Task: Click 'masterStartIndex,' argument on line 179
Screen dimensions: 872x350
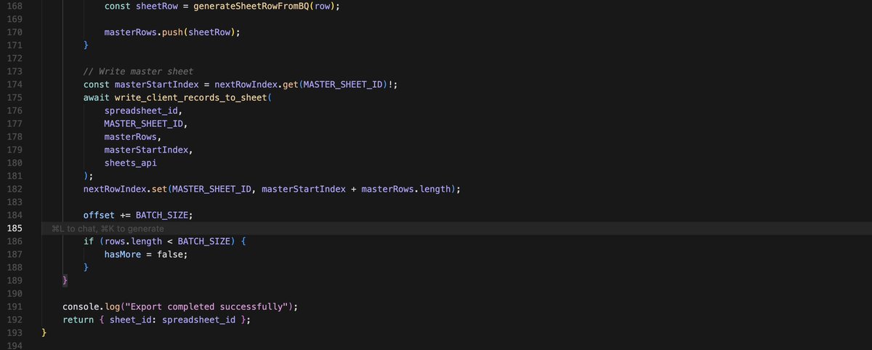Action: coord(149,150)
